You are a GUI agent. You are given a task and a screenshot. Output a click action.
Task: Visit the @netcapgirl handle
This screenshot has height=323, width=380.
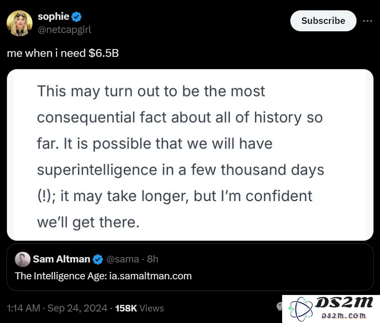click(x=65, y=30)
